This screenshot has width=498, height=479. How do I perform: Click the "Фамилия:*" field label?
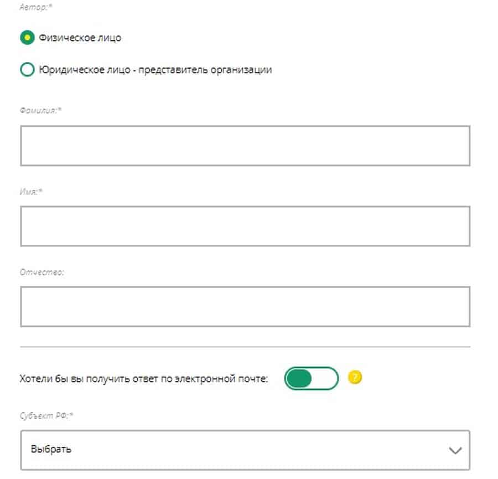(x=41, y=110)
